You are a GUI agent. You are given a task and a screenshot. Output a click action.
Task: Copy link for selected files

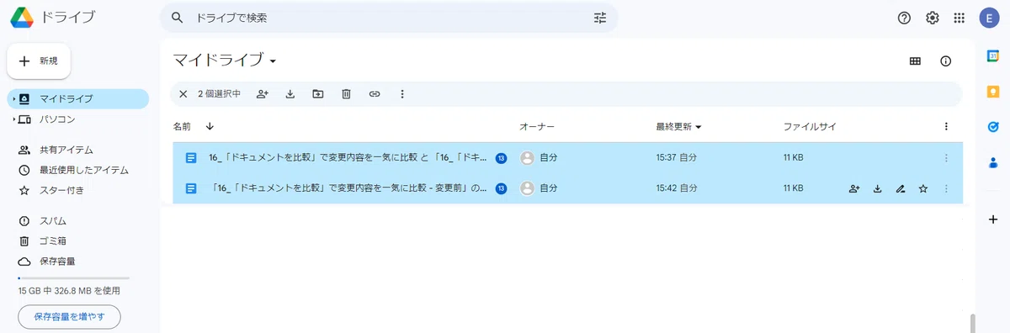[375, 94]
